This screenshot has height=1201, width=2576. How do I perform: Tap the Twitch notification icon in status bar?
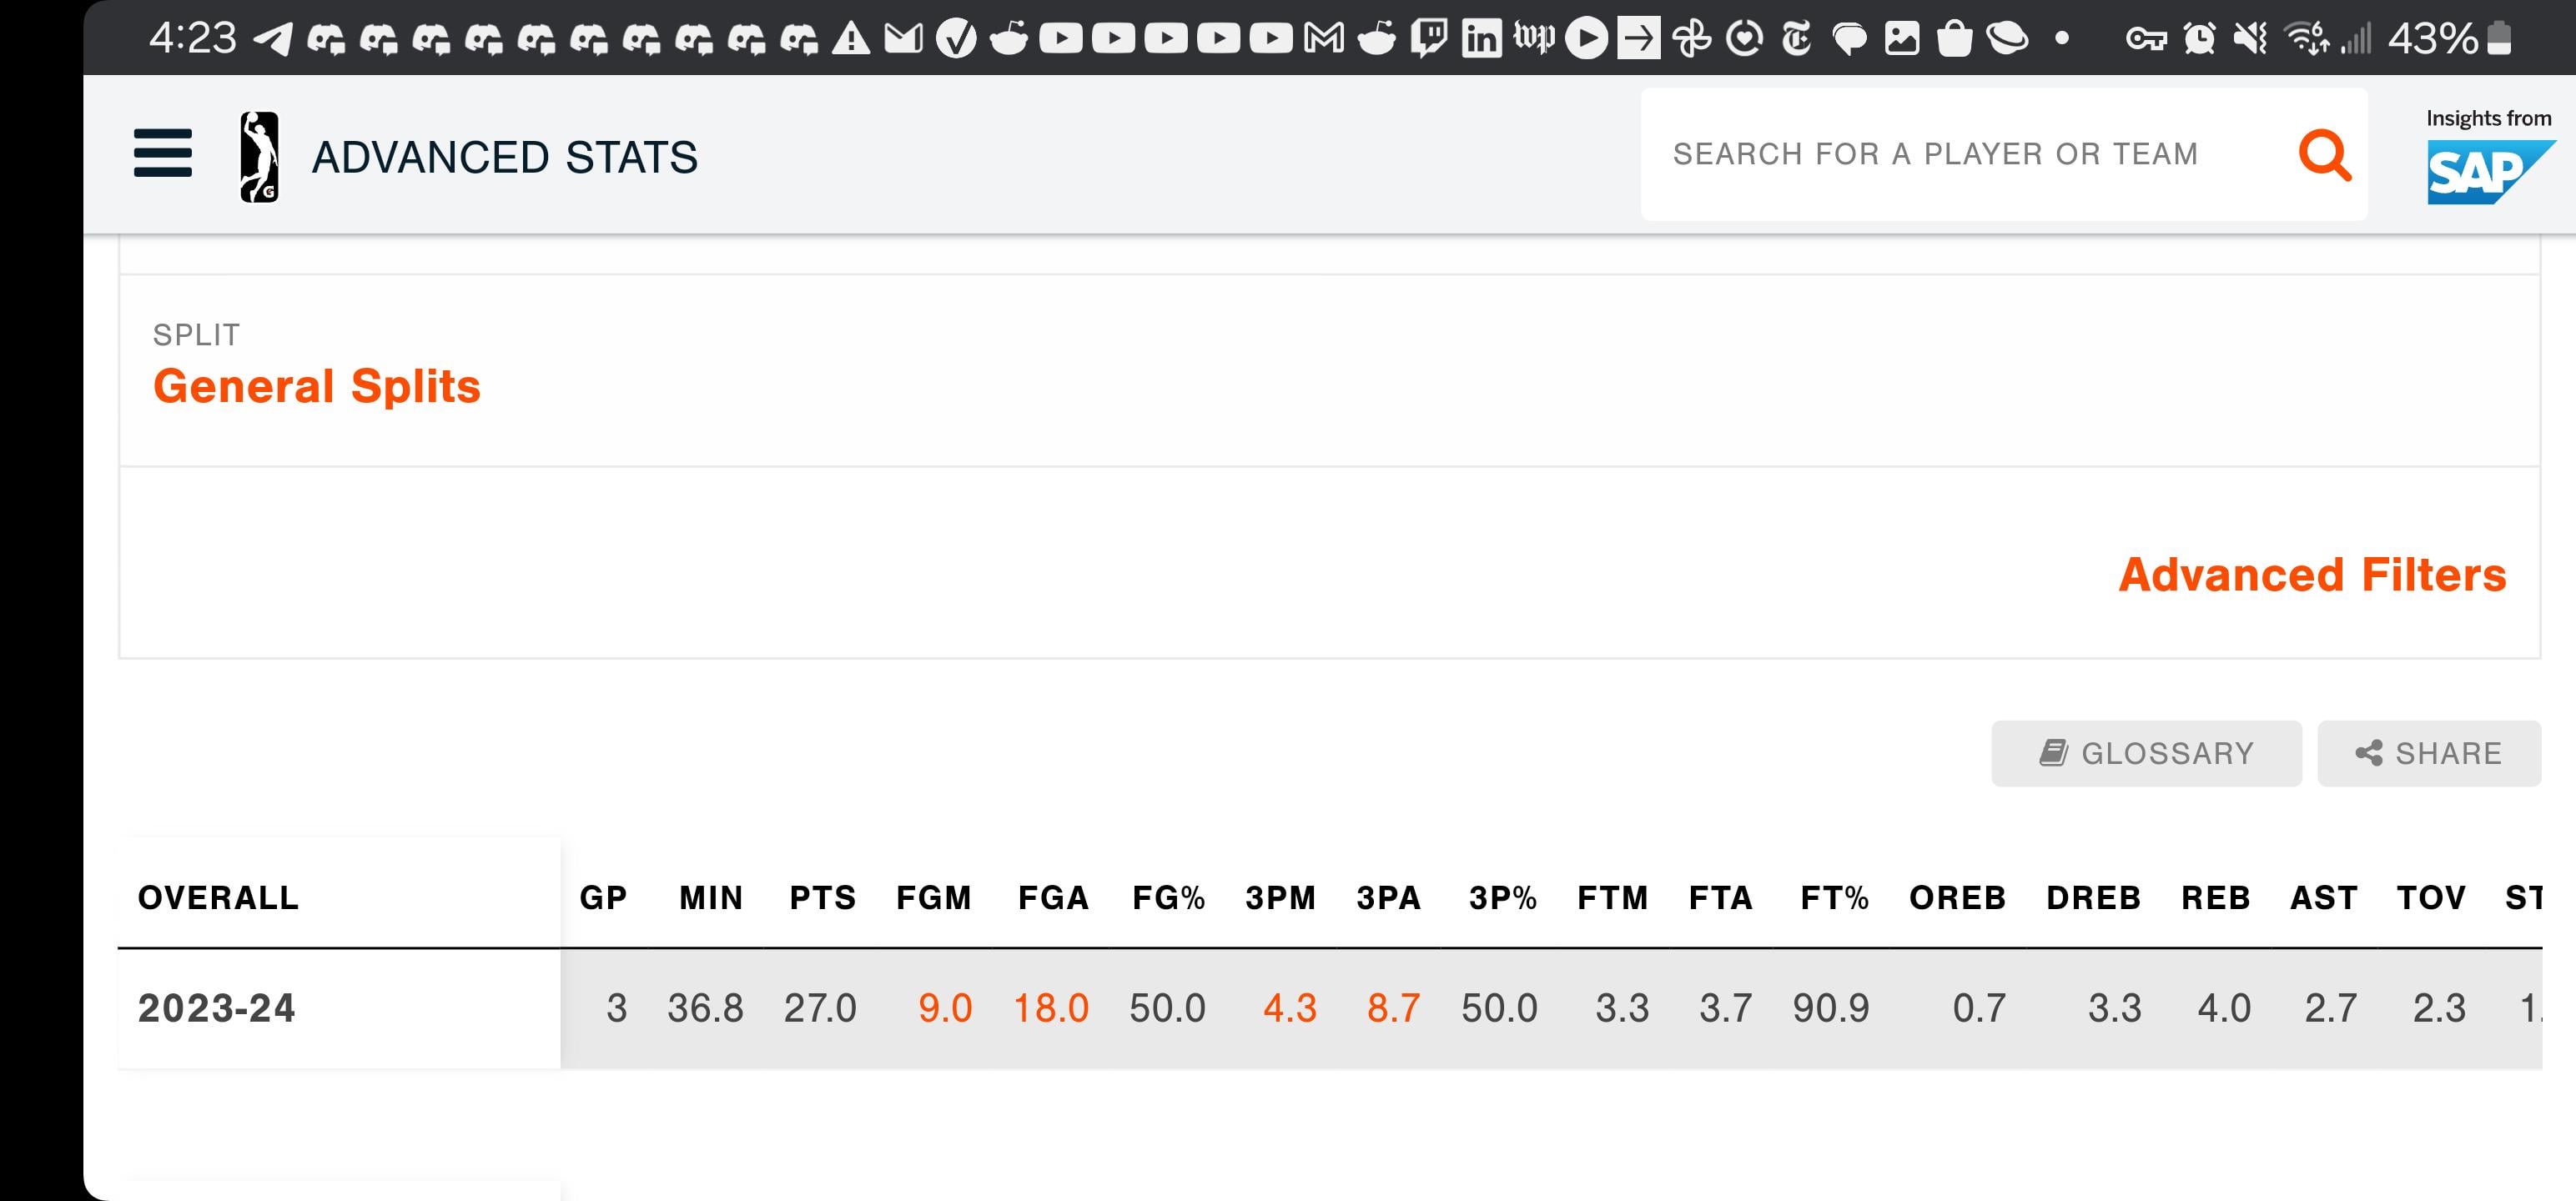point(1429,39)
